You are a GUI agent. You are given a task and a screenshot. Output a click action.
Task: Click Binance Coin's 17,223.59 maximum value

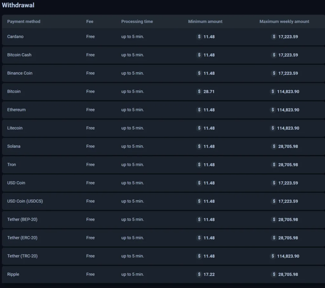coord(288,73)
